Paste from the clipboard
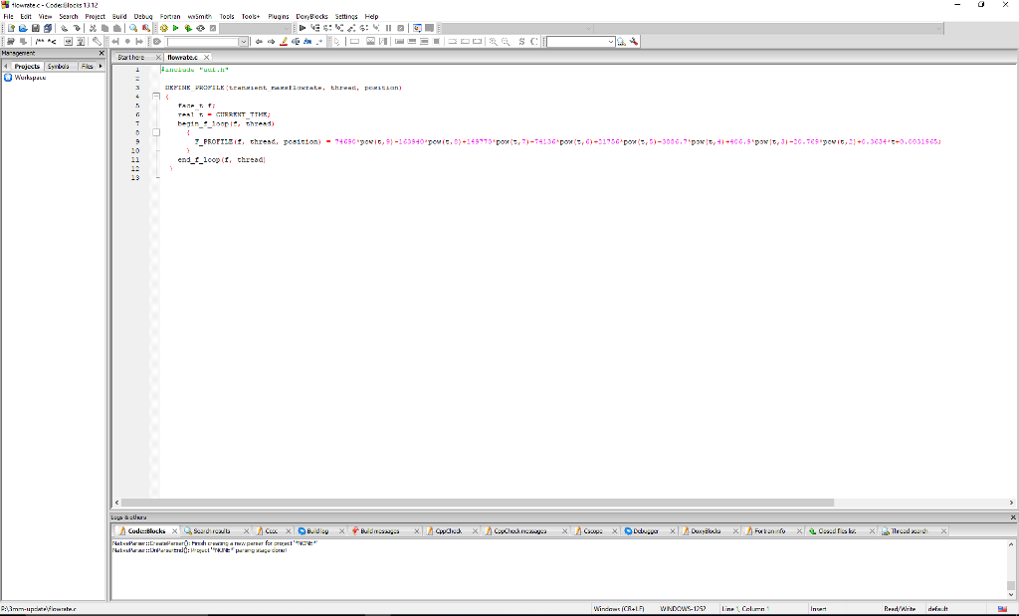This screenshot has height=616, width=1019. pyautogui.click(x=117, y=28)
